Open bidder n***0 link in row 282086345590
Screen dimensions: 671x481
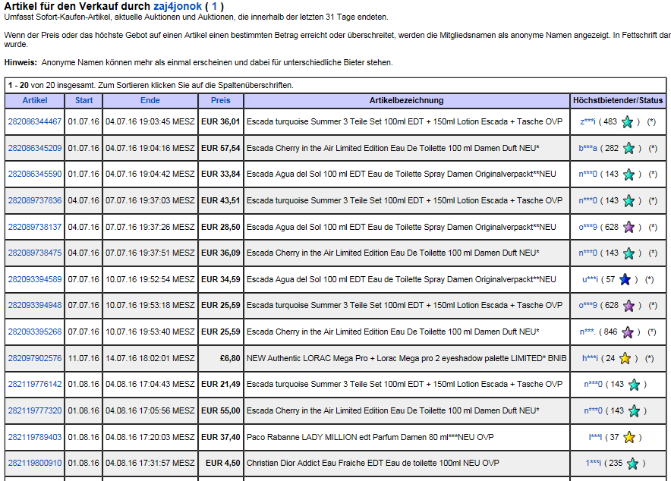point(588,174)
